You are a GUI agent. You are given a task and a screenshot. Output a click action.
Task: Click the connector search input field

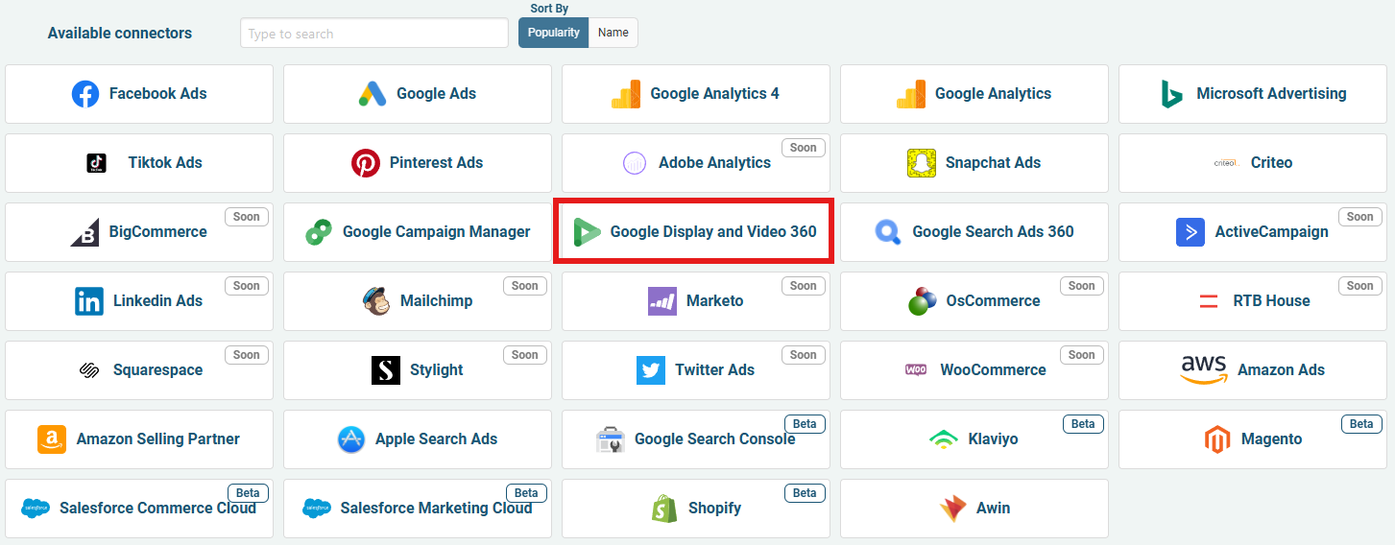pos(374,34)
